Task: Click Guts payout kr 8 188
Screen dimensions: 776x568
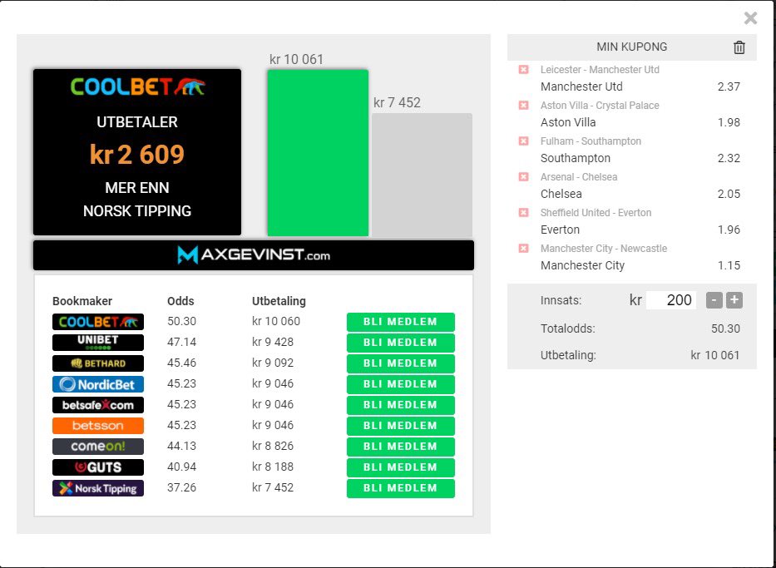Action: coord(273,467)
